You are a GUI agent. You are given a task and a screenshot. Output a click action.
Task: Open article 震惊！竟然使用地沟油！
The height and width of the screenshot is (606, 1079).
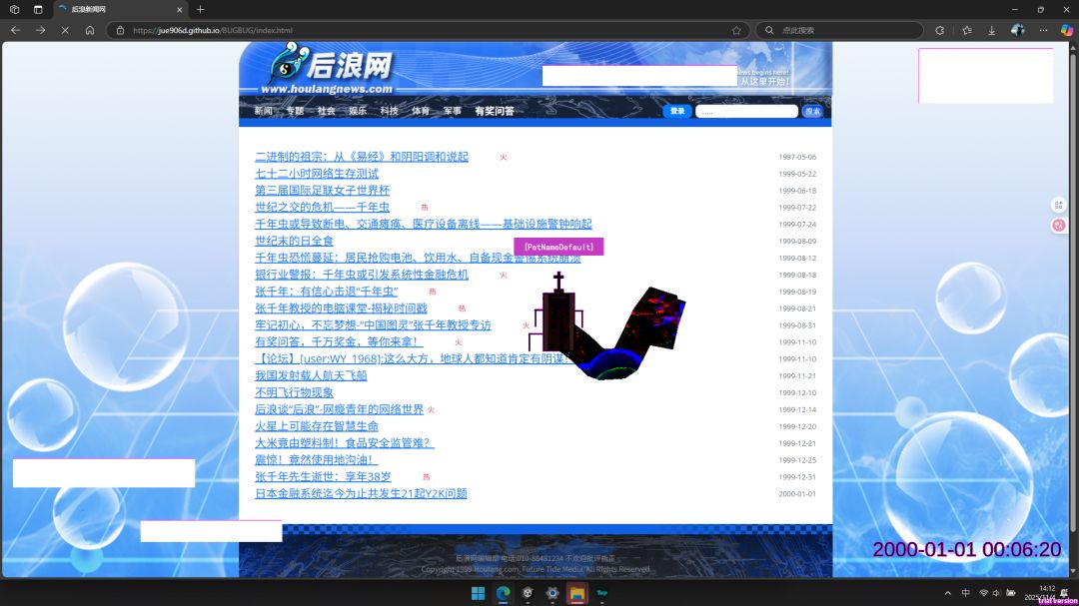coord(317,459)
